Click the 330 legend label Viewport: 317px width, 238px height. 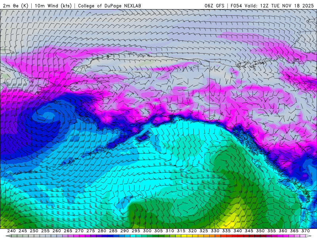pos(215,231)
